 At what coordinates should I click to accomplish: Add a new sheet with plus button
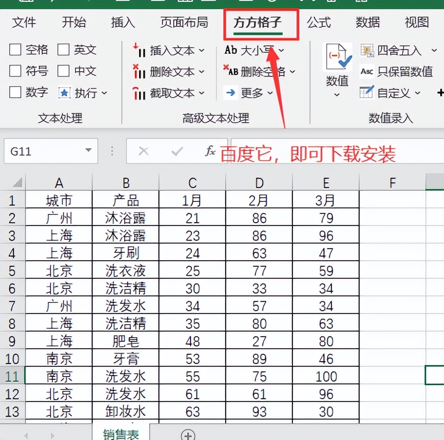coord(188,435)
